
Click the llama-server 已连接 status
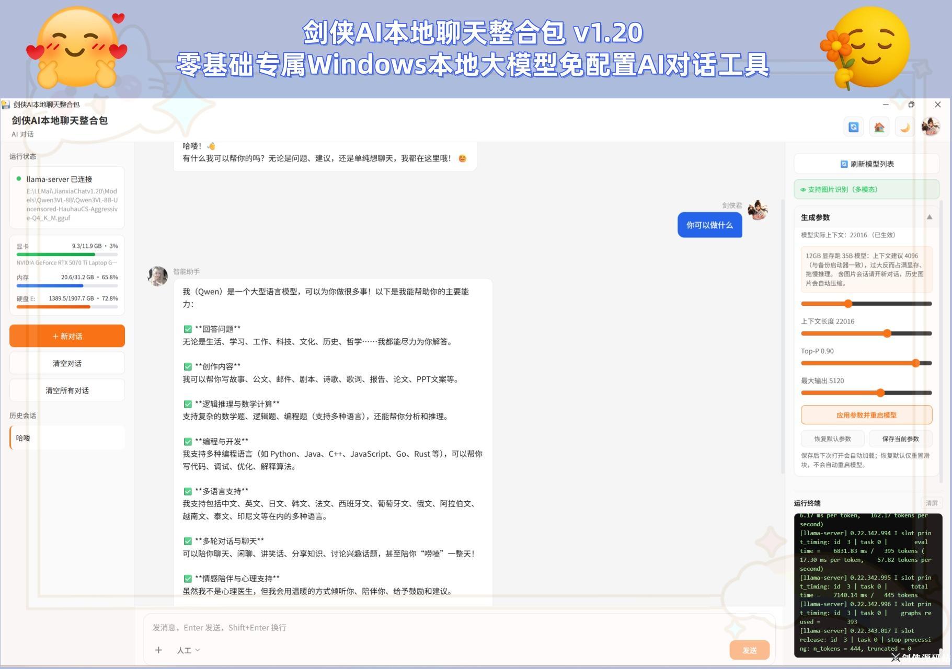click(x=59, y=179)
